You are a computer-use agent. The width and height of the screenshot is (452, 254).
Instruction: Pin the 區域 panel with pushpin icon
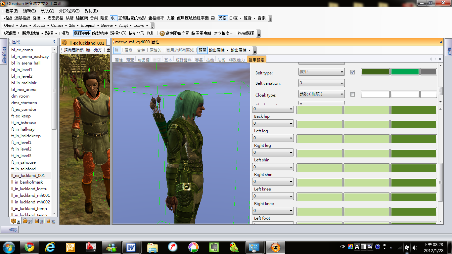click(54, 42)
